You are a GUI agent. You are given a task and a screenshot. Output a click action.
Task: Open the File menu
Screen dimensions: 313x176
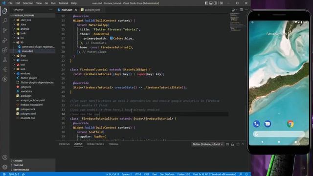coord(10,3)
